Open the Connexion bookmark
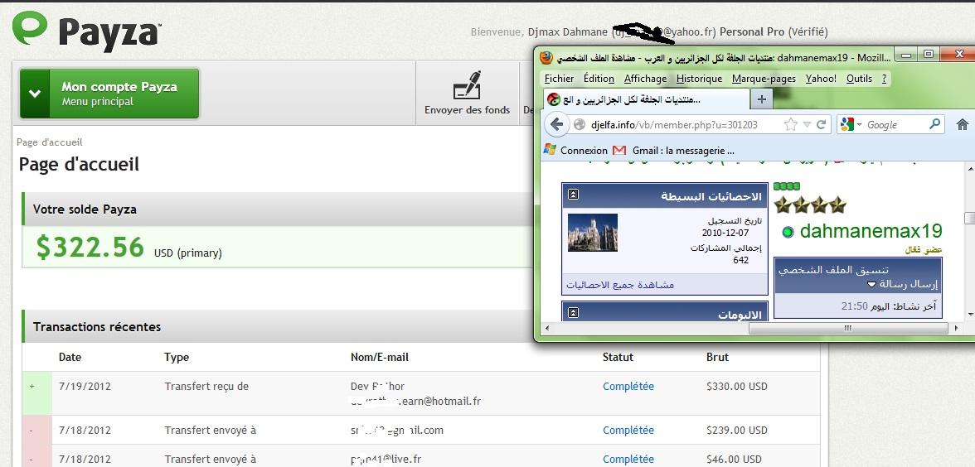The image size is (975, 467). (575, 151)
